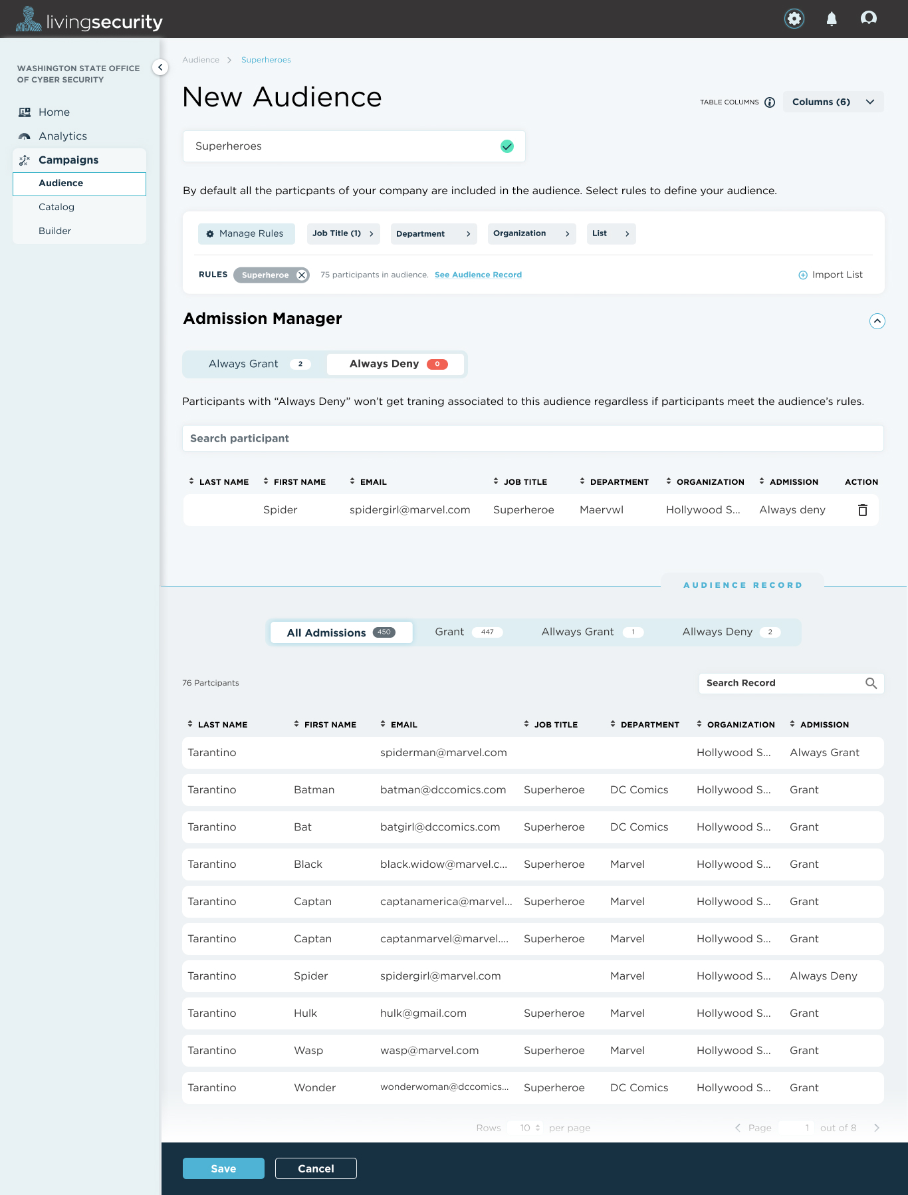This screenshot has height=1195, width=908.
Task: Select the Always Deny tab
Action: (396, 364)
